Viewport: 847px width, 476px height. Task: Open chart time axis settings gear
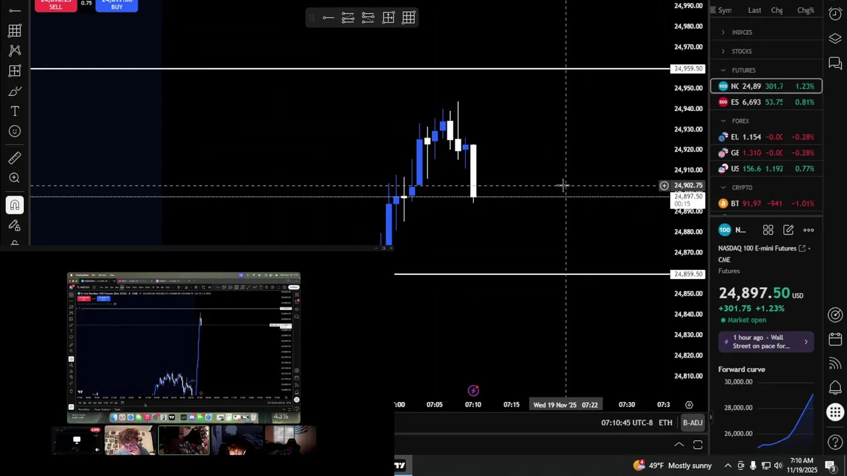coord(689,405)
